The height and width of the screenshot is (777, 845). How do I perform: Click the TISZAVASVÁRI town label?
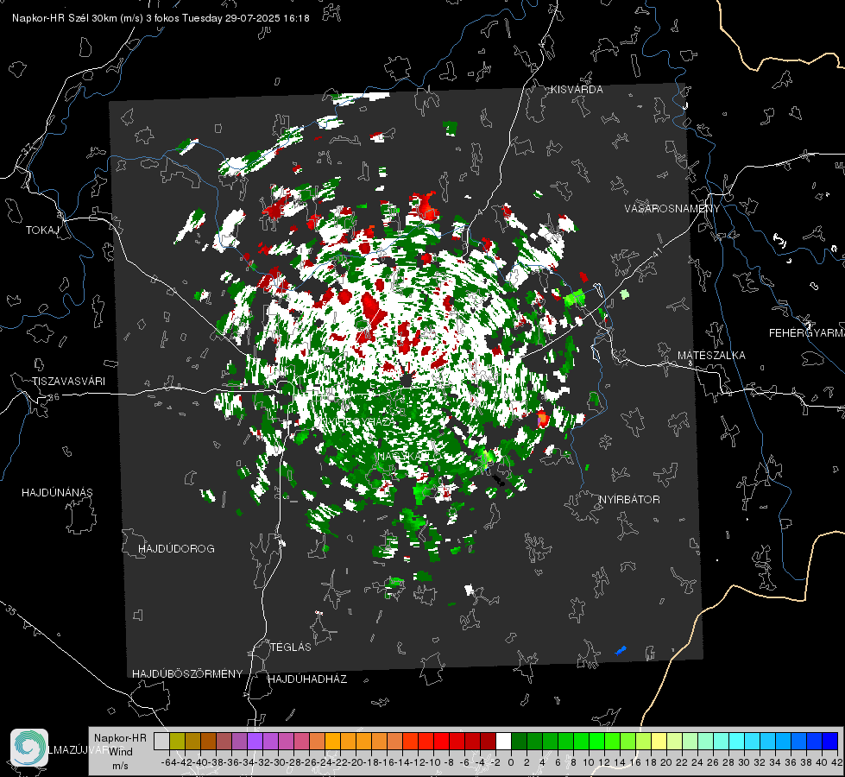coord(68,382)
